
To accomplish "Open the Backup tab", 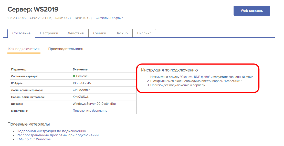I will coord(121,33).
